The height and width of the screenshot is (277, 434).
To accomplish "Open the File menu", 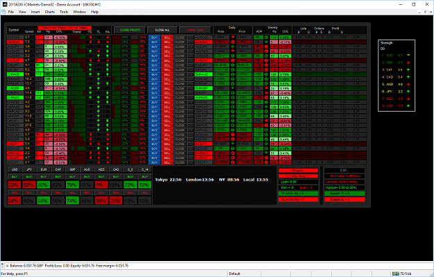I will [x=11, y=12].
